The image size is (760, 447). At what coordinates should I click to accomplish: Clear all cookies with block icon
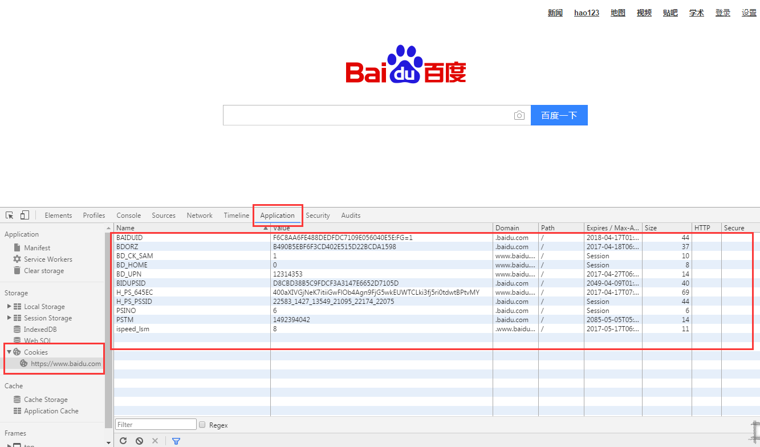[139, 441]
